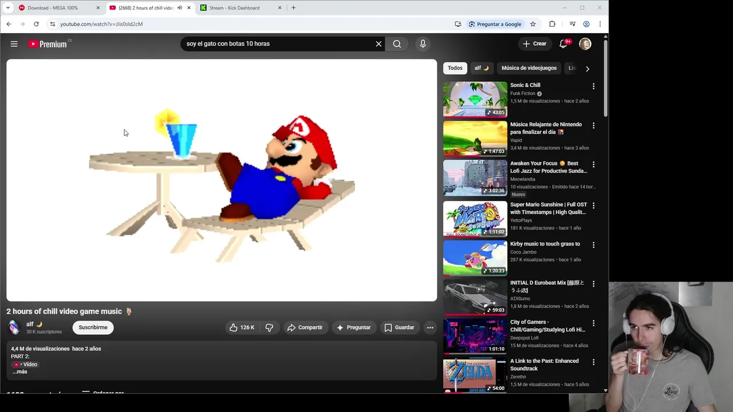Open options for INITIAL D Eurobeat Mix
Viewport: 733px width, 412px height.
pyautogui.click(x=593, y=284)
